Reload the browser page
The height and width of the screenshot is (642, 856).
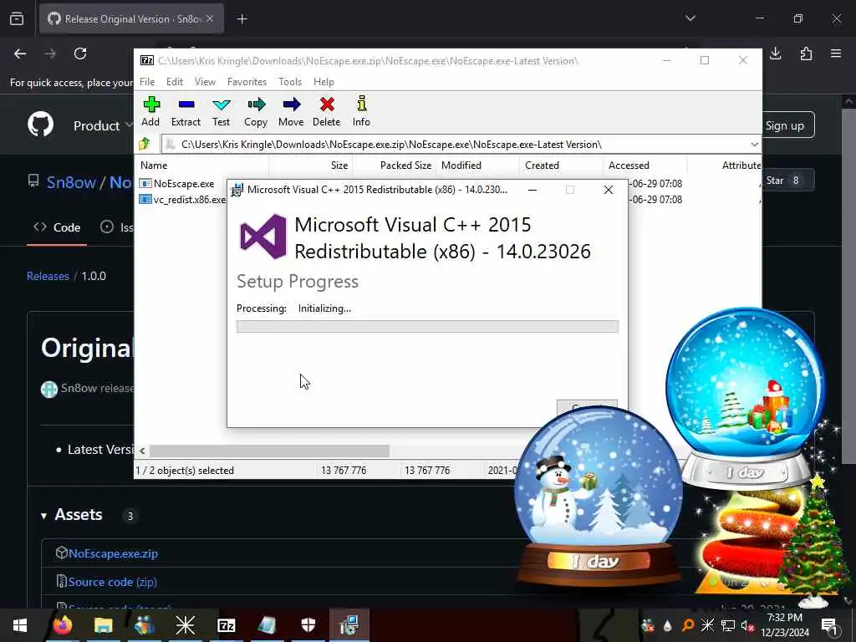click(x=80, y=53)
